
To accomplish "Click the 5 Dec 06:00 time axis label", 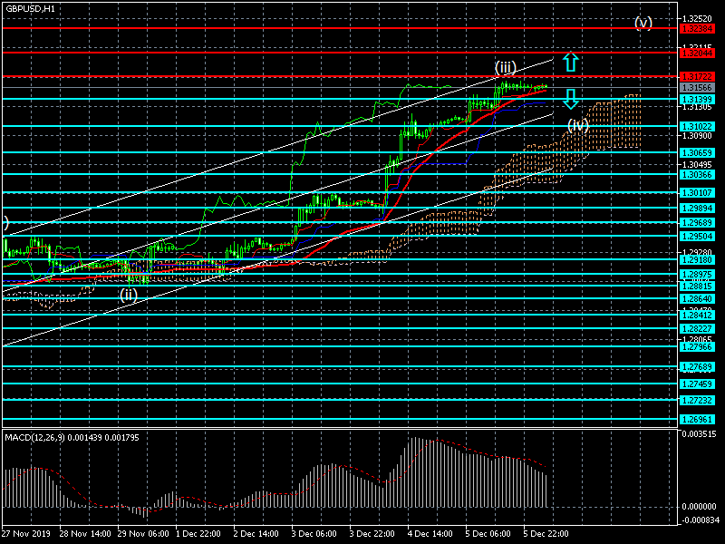I will 488,534.
